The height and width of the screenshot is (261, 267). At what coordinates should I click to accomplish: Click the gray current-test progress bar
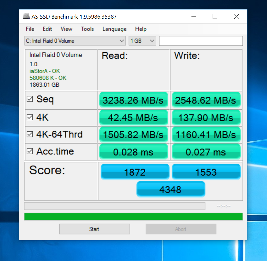coord(115,206)
